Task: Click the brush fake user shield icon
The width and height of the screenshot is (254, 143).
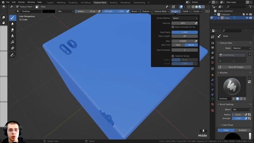Action: tap(237, 99)
